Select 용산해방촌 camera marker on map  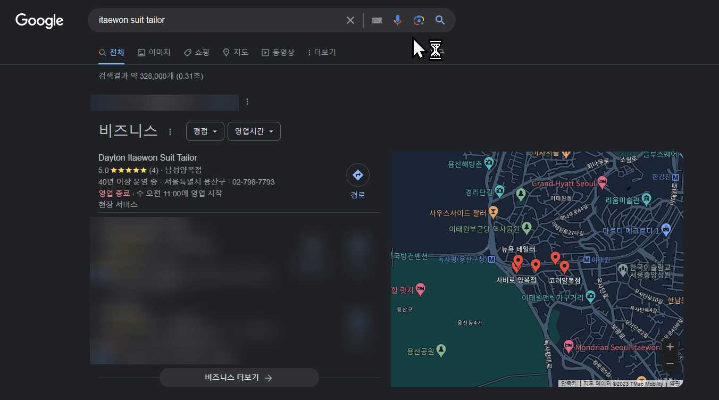[x=489, y=162]
